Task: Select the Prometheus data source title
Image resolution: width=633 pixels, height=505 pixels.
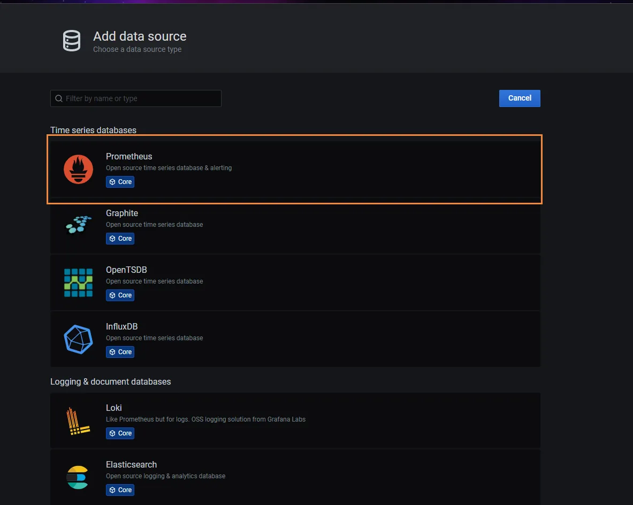Action: (x=129, y=156)
